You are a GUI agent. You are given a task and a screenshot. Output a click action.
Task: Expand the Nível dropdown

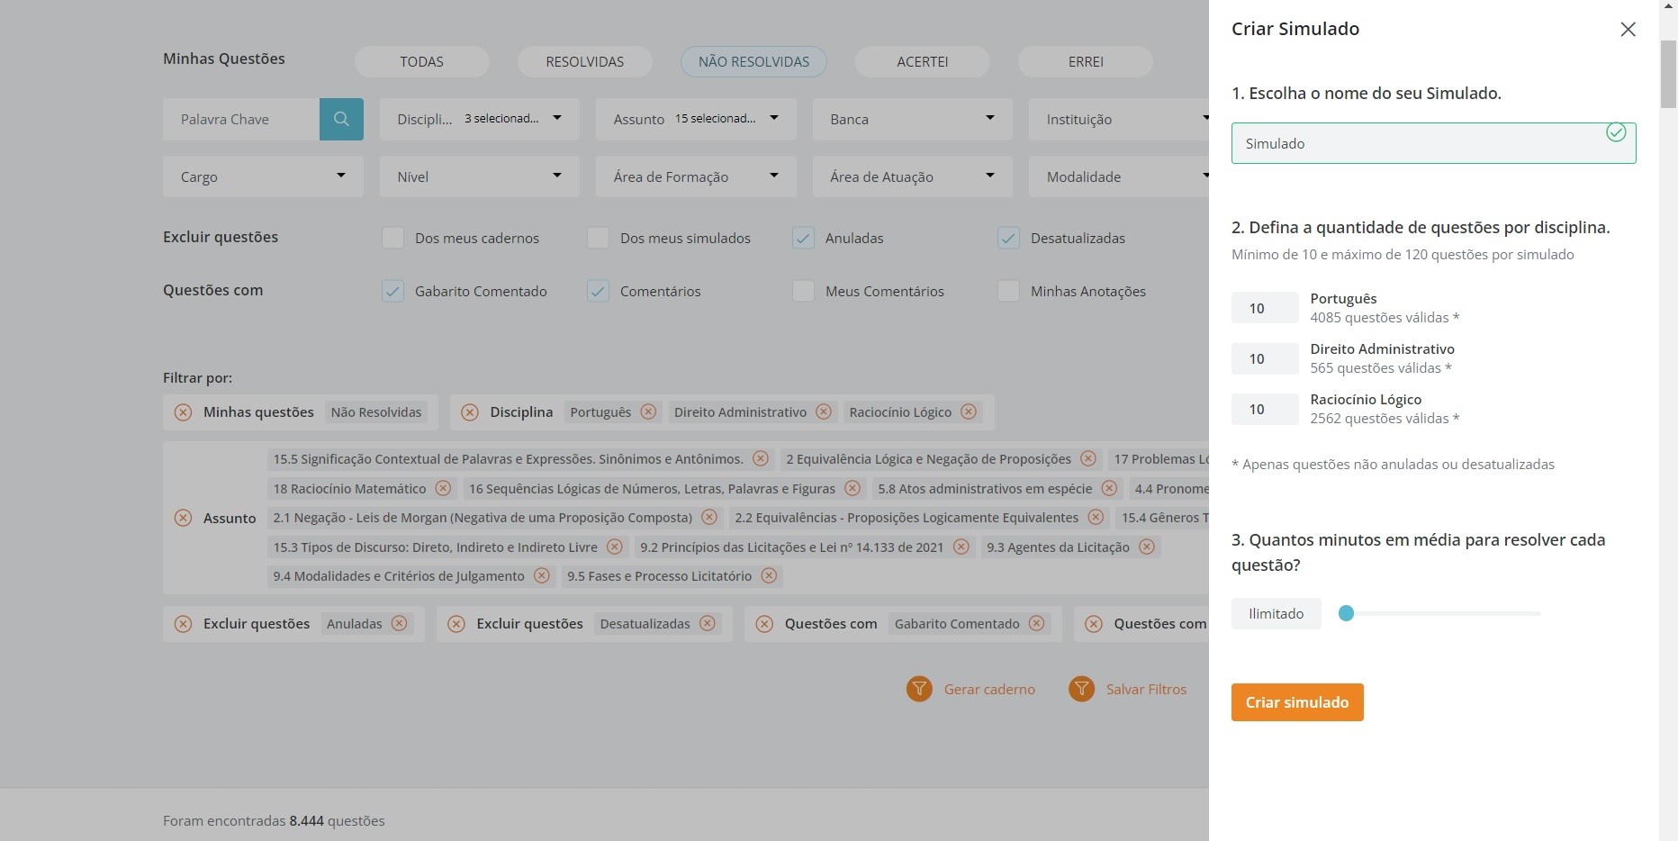479,176
